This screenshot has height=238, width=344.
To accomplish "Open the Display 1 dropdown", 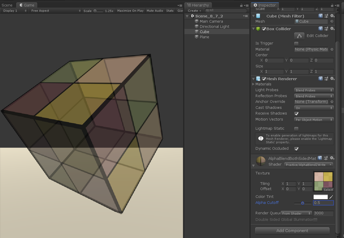I will (15, 11).
